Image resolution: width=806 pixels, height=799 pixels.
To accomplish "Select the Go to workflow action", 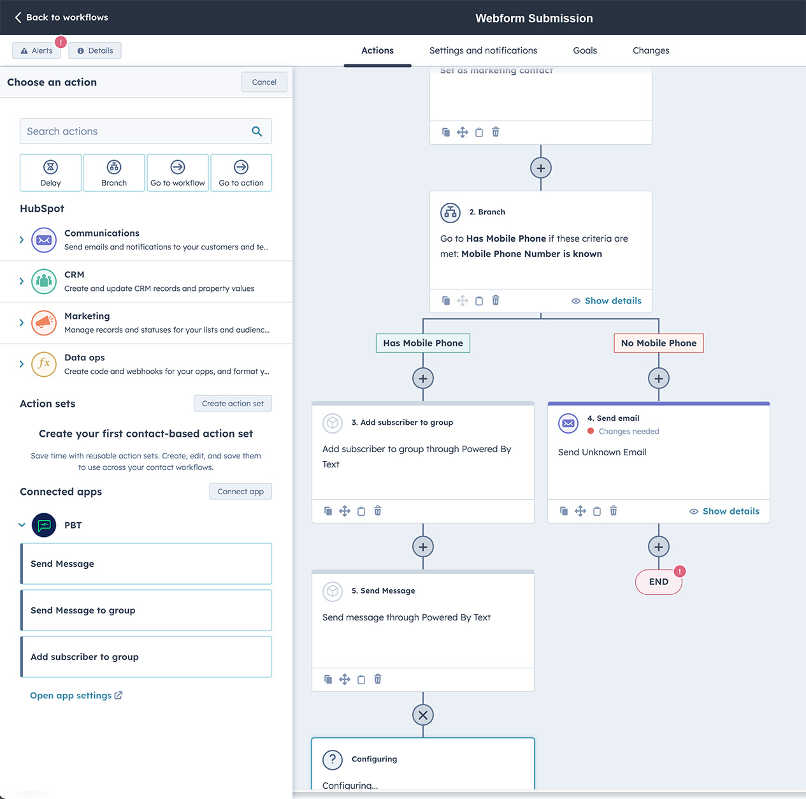I will coord(177,172).
